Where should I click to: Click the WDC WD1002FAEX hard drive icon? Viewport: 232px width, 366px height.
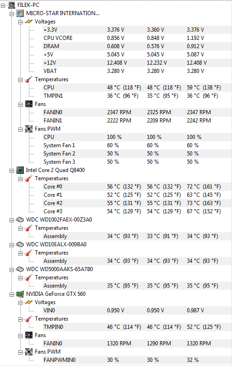pyautogui.click(x=20, y=220)
